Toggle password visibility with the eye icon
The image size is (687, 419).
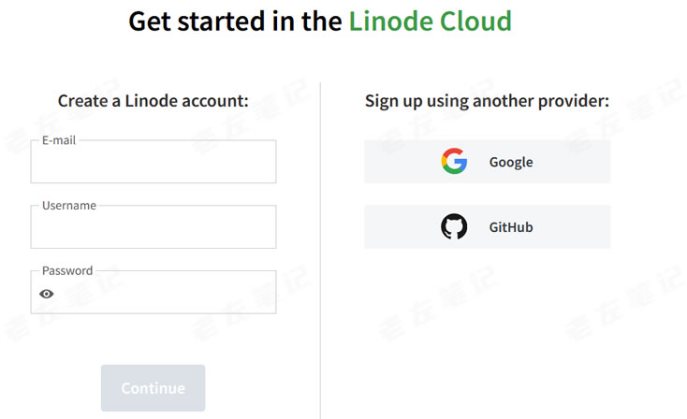47,294
